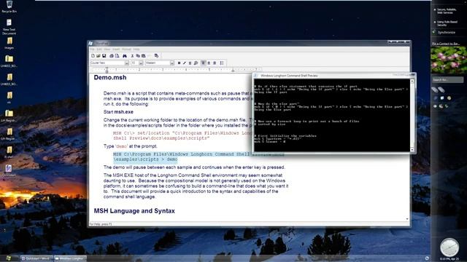Click the Command Shell title bar icon

point(255,76)
